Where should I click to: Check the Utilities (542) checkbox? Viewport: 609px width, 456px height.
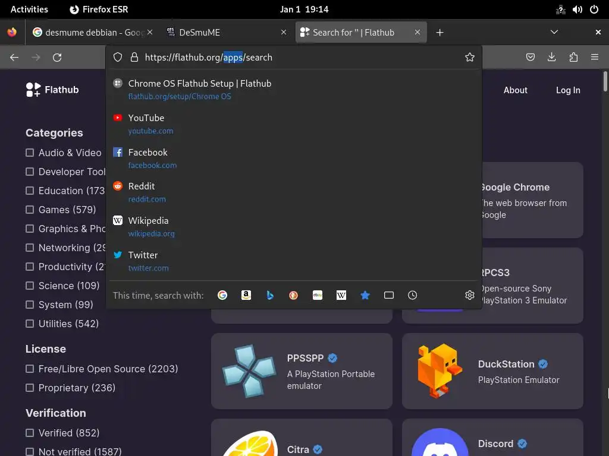pyautogui.click(x=30, y=324)
